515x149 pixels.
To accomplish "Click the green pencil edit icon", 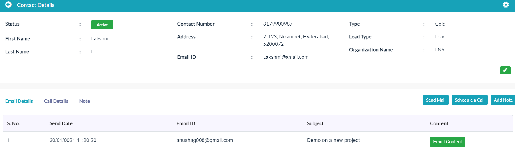I will click(x=505, y=70).
